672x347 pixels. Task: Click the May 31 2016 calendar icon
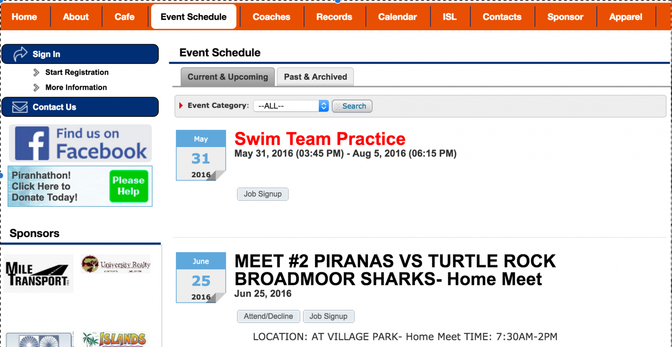tap(201, 155)
